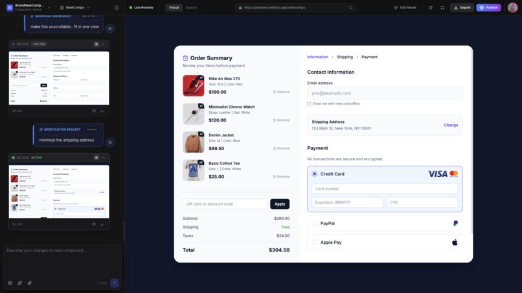Open the user profile avatar
522x293 pixels.
512,7
